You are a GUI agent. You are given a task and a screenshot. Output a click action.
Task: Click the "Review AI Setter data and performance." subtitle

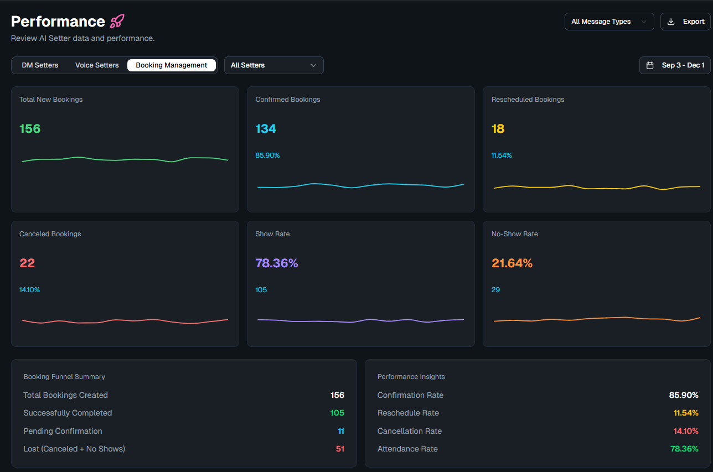pos(83,39)
